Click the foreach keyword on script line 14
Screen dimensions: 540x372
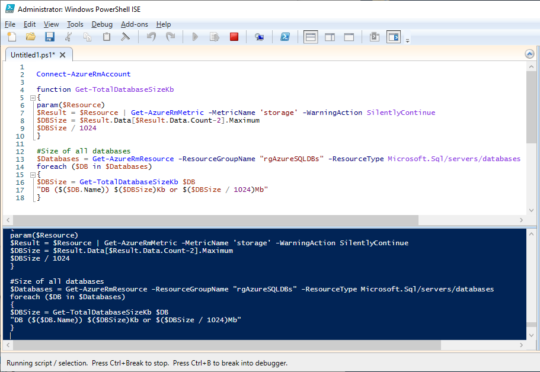click(52, 166)
